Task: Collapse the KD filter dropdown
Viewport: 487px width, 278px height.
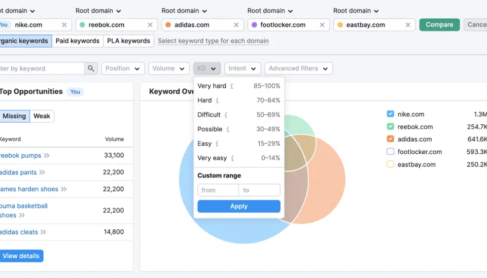Action: point(207,68)
